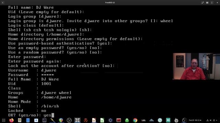Open the volume tray icon

211,120
